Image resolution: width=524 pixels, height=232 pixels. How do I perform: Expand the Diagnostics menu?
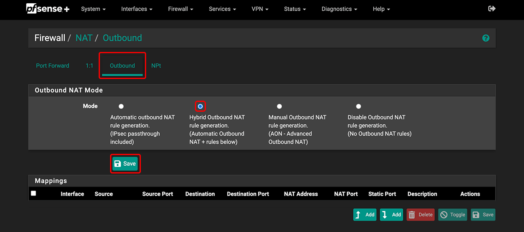pyautogui.click(x=339, y=9)
